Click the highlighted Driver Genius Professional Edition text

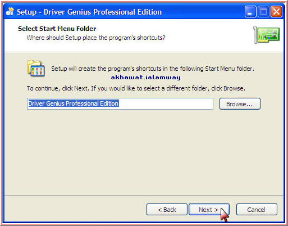[x=74, y=103]
